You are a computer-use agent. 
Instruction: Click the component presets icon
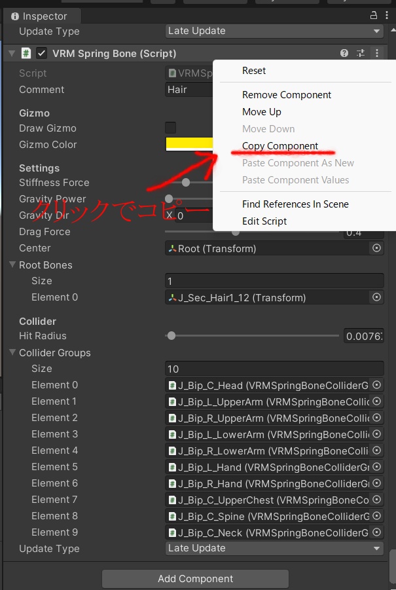tap(360, 54)
